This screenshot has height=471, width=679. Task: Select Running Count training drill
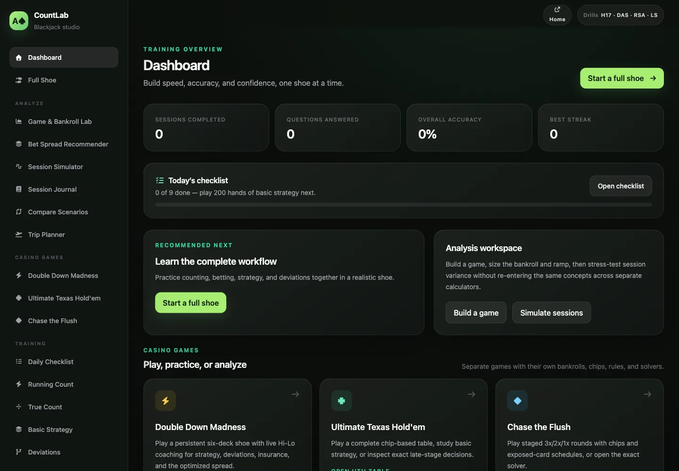coord(64,384)
